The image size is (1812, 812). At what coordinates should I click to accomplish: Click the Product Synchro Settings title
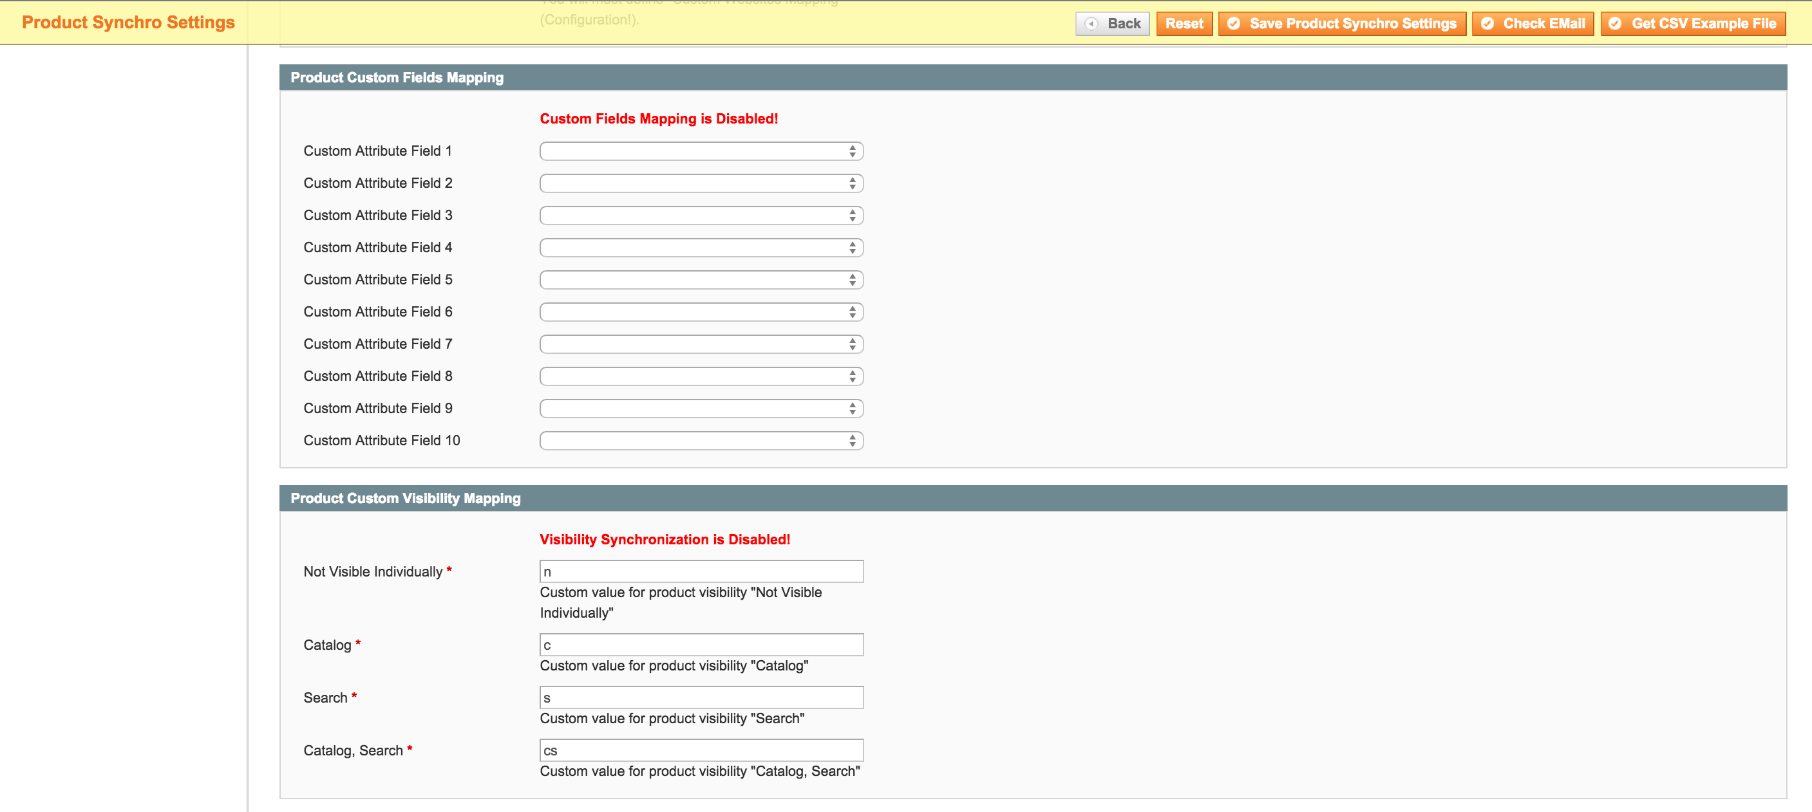[x=128, y=23]
